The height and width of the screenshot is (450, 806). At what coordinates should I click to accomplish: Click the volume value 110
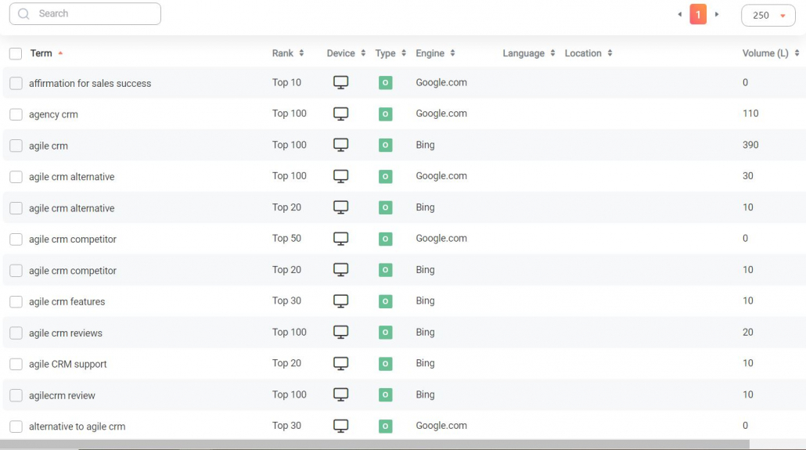coord(750,113)
